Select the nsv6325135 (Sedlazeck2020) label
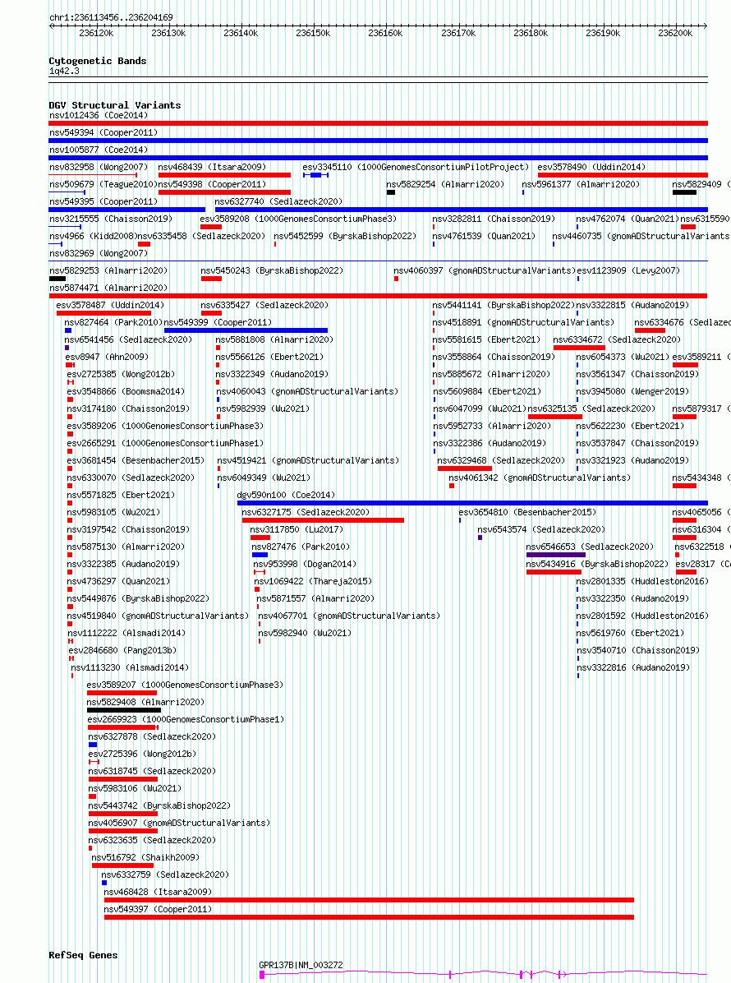 [592, 408]
